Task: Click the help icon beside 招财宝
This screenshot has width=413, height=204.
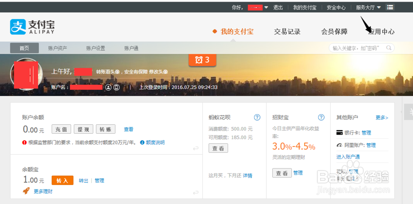Action: tap(321, 117)
